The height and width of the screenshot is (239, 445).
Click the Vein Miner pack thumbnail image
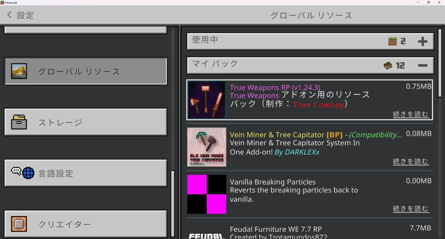[x=207, y=147]
